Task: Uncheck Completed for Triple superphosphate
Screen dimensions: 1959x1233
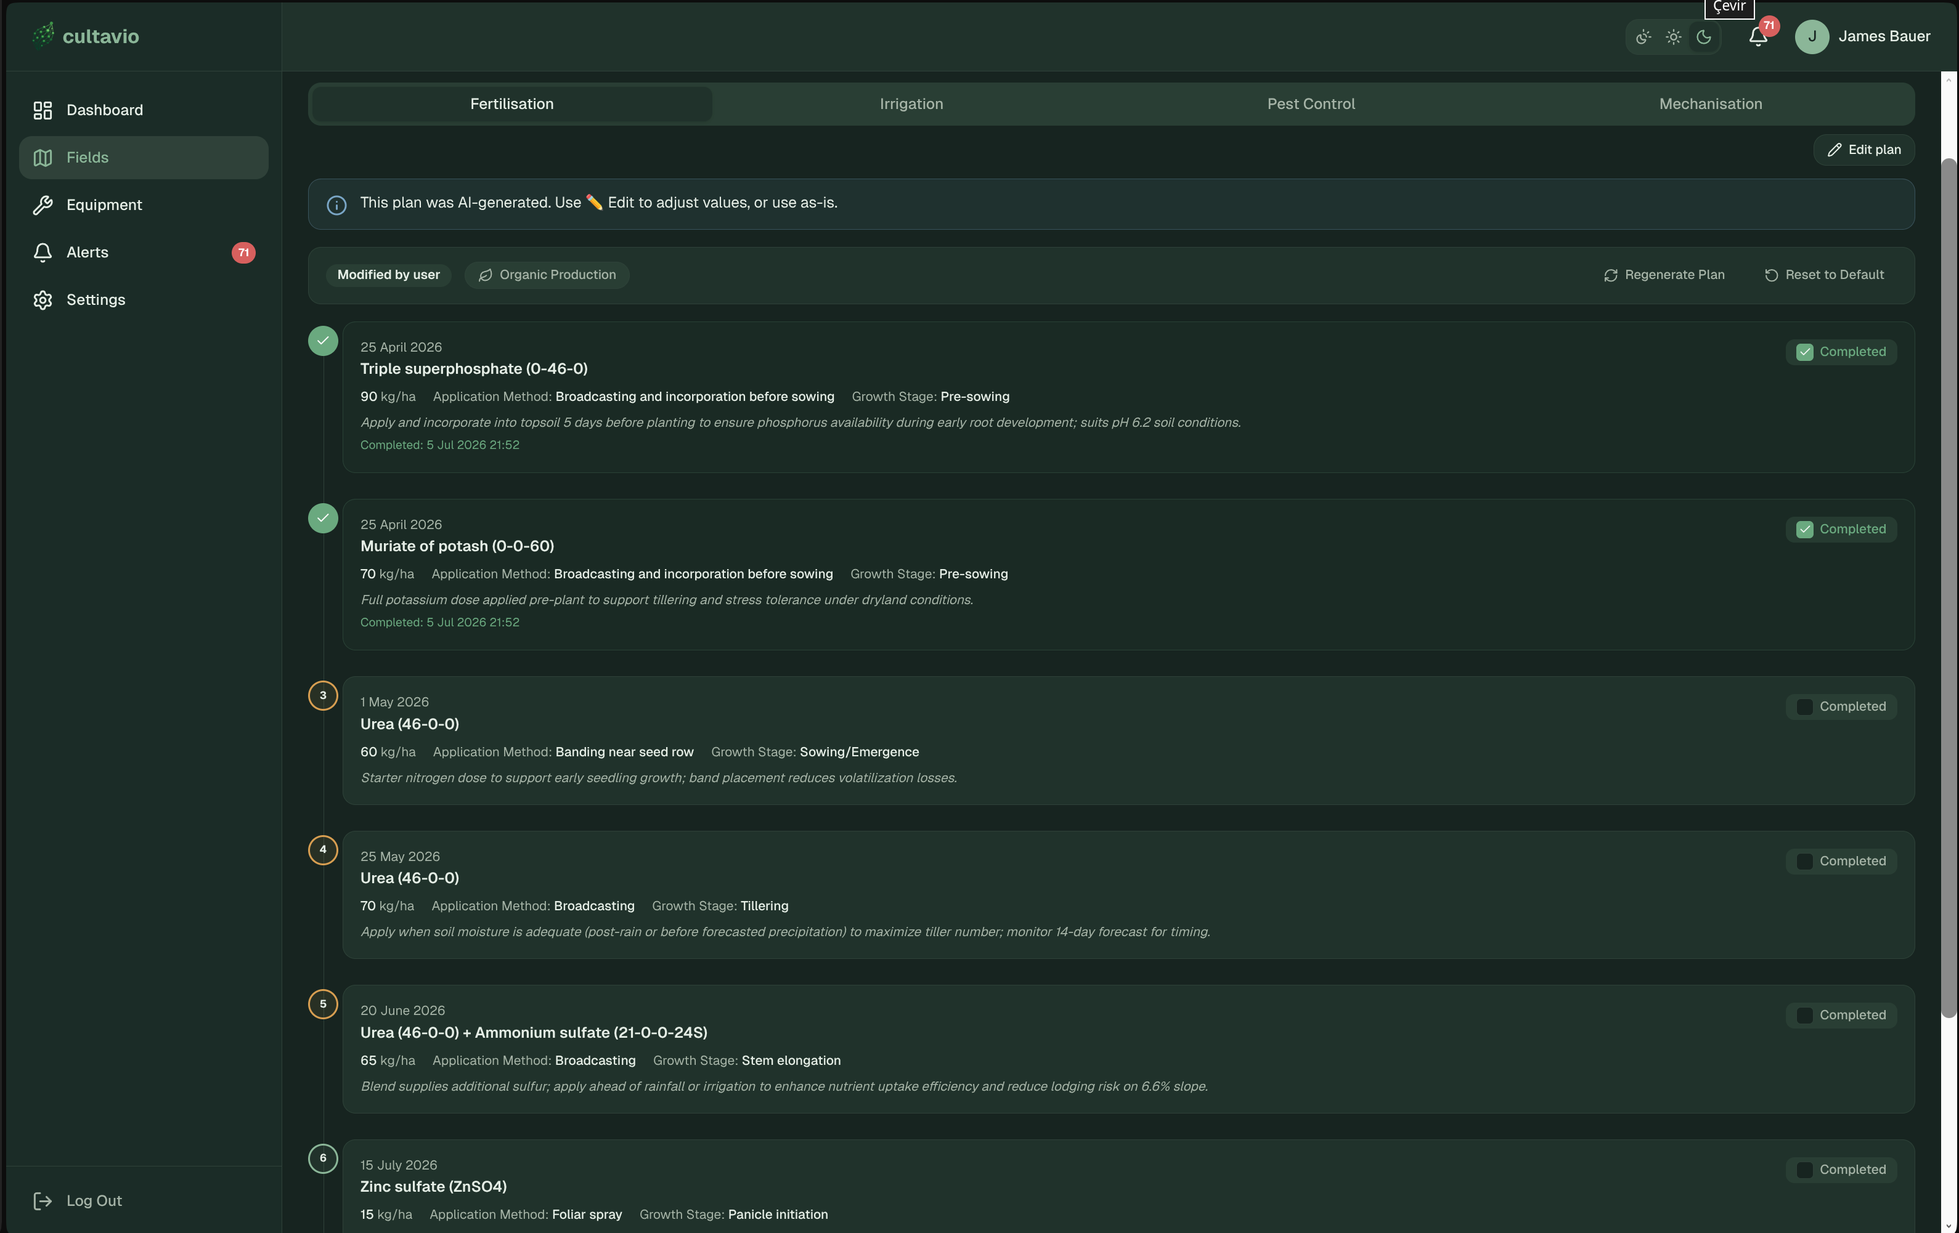Action: (1804, 352)
